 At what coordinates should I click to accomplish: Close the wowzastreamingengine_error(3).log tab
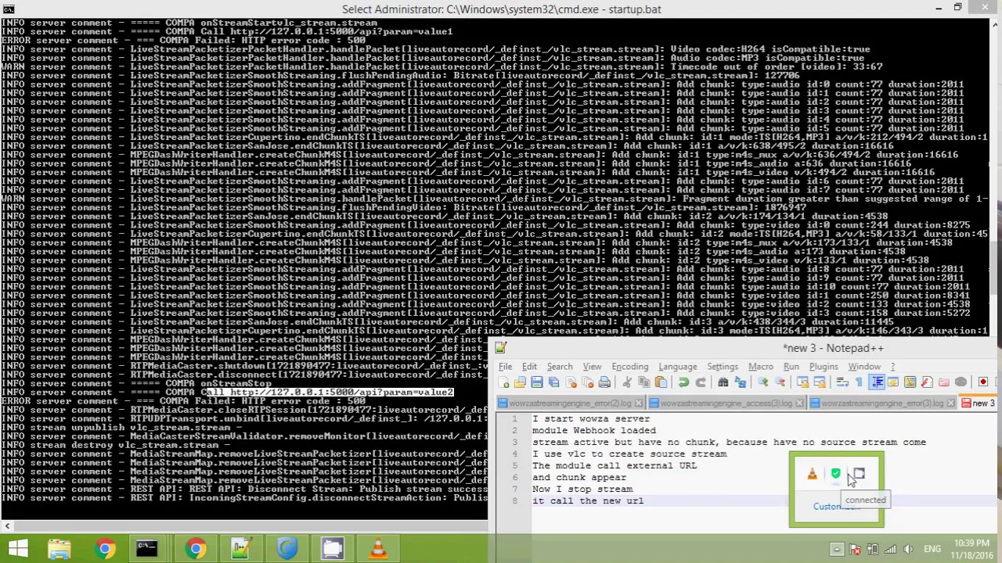click(x=951, y=403)
